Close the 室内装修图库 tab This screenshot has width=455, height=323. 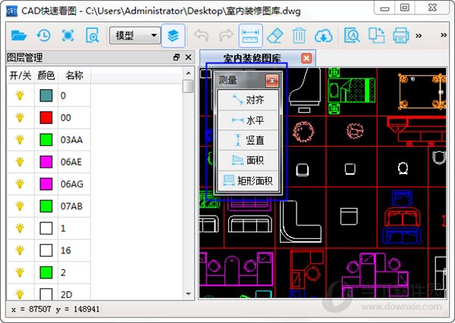(x=306, y=58)
